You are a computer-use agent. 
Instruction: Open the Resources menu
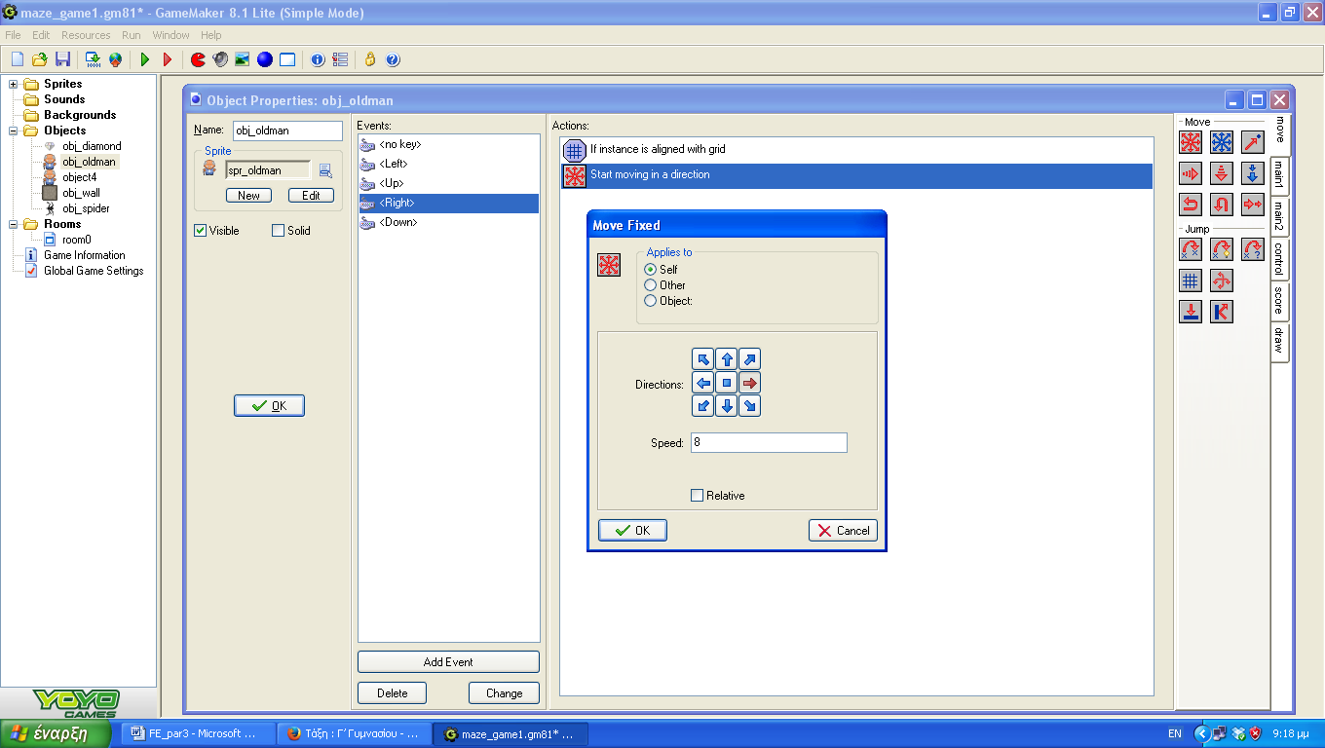click(x=86, y=35)
